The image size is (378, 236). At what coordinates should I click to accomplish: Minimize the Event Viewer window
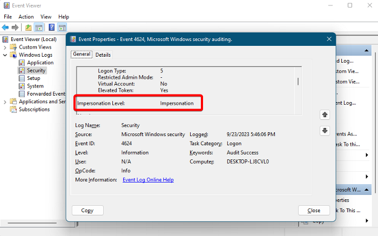tap(330, 5)
